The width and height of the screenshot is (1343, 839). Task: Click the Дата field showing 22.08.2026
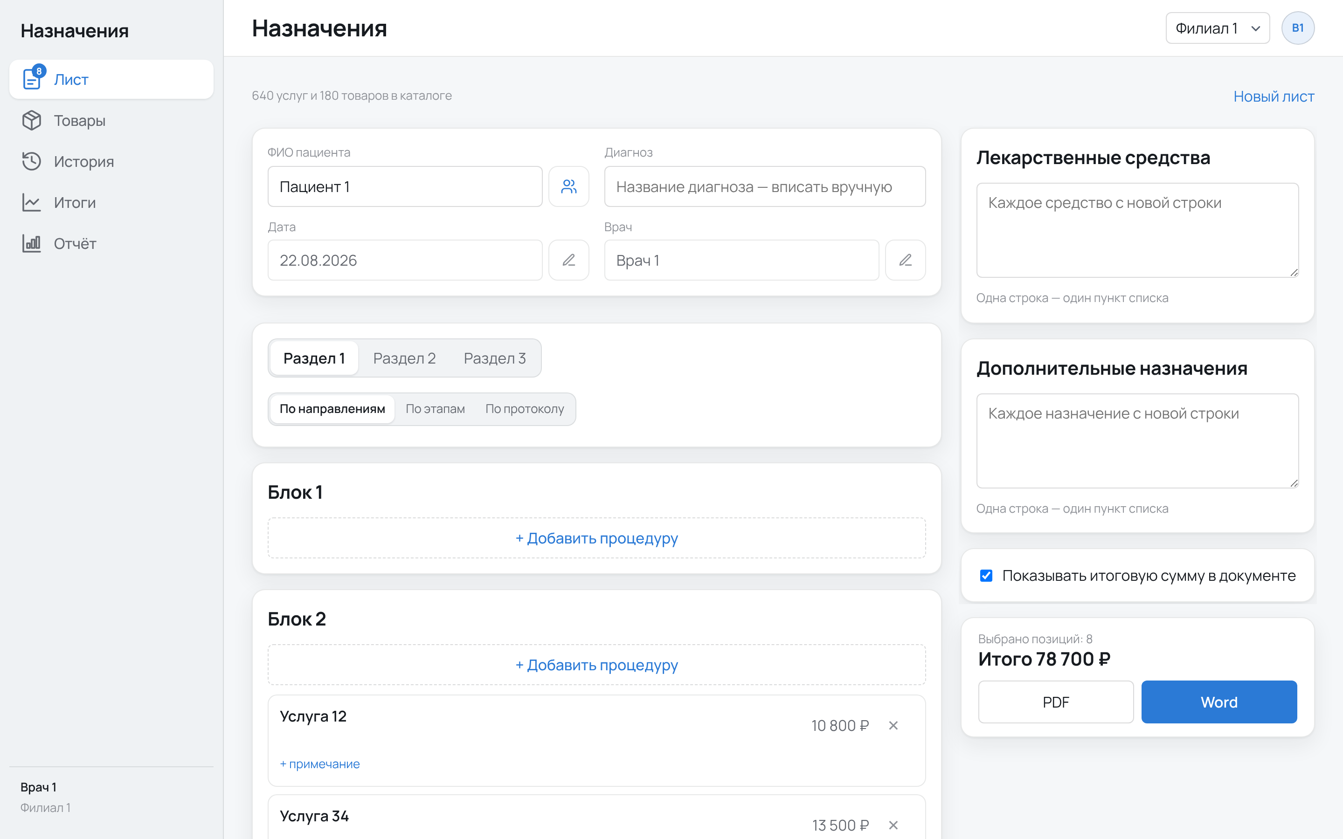(405, 260)
